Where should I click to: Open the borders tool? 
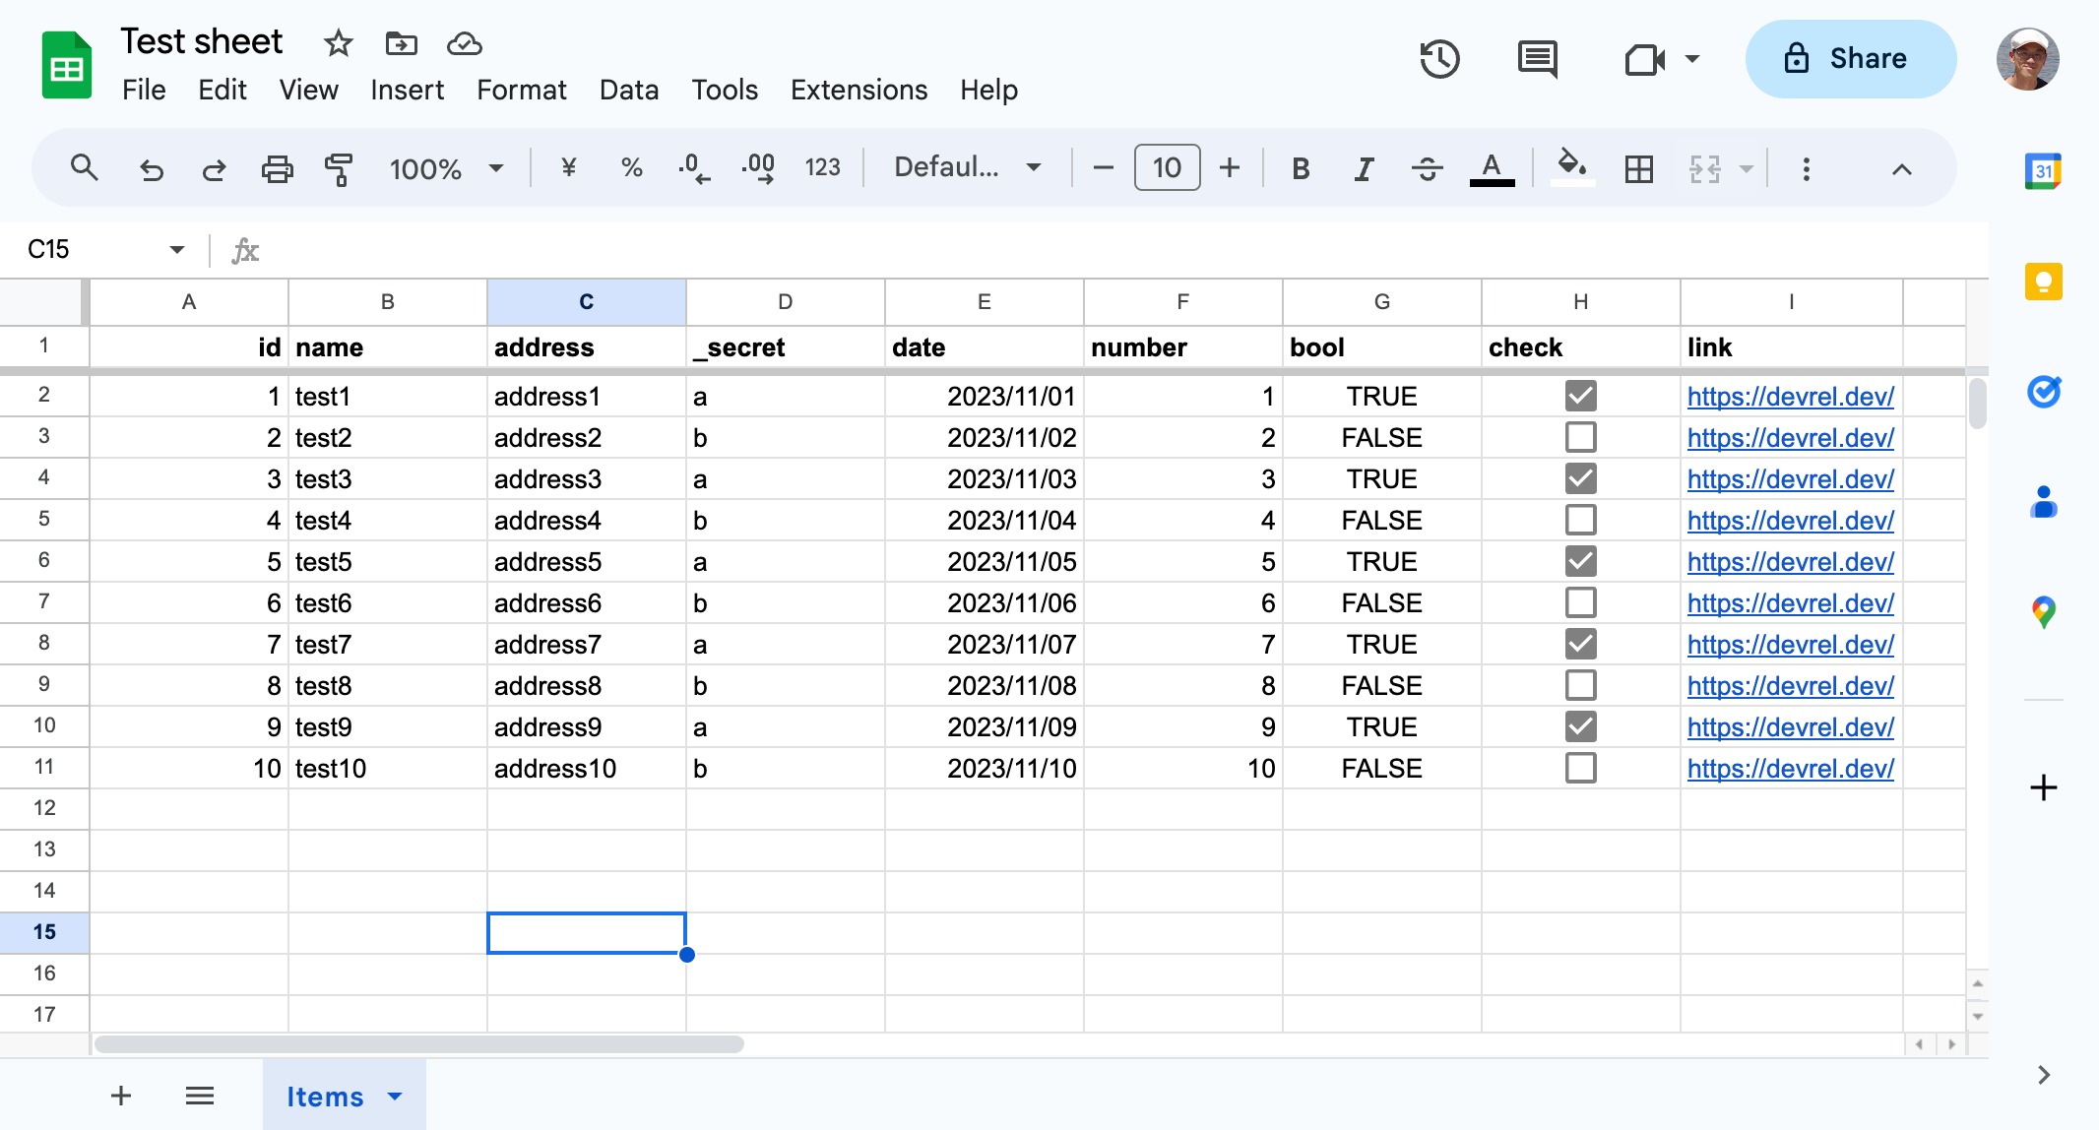[x=1638, y=167]
